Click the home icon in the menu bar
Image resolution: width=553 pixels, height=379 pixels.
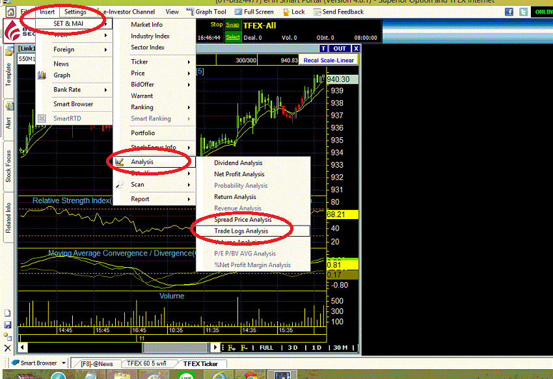pyautogui.click(x=10, y=12)
